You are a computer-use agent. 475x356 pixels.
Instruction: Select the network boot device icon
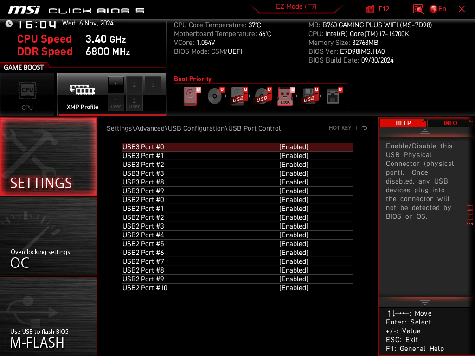pyautogui.click(x=334, y=96)
